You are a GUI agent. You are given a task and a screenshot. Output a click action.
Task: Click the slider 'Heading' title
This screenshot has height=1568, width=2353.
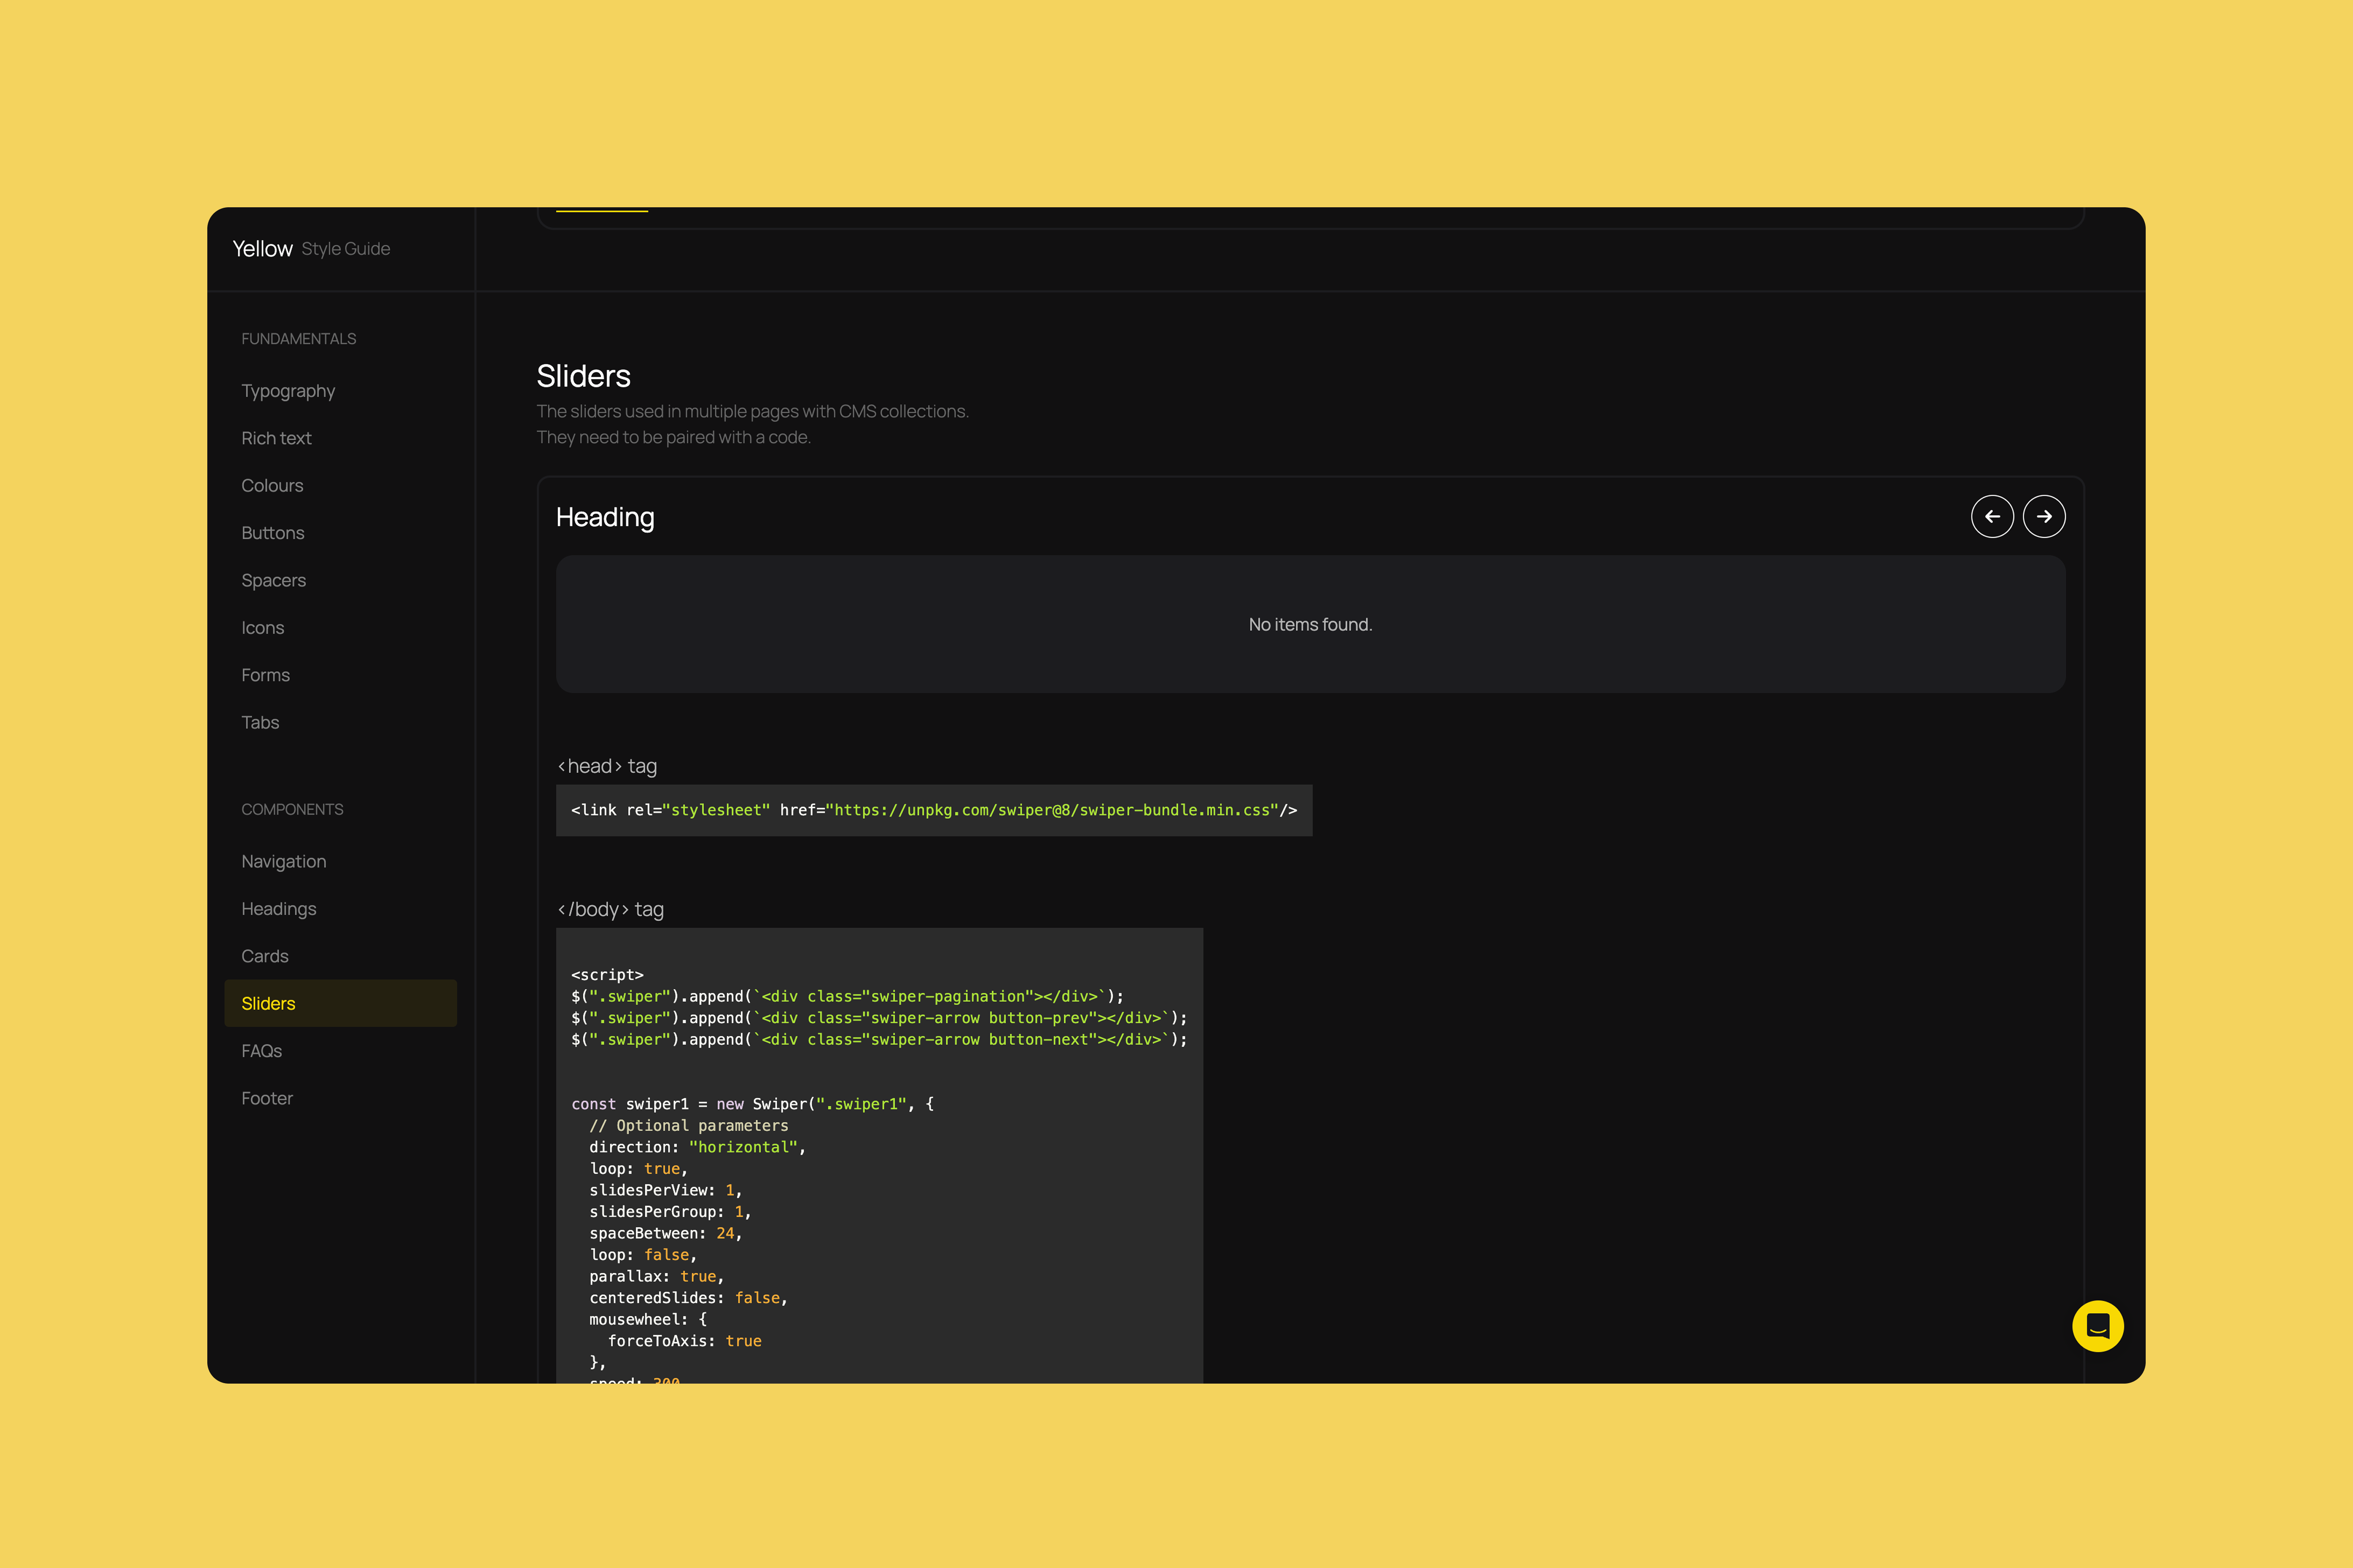(605, 517)
